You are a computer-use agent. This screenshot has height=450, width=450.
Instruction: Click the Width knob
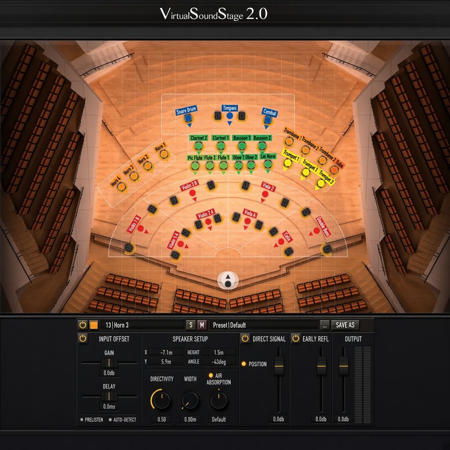point(190,400)
